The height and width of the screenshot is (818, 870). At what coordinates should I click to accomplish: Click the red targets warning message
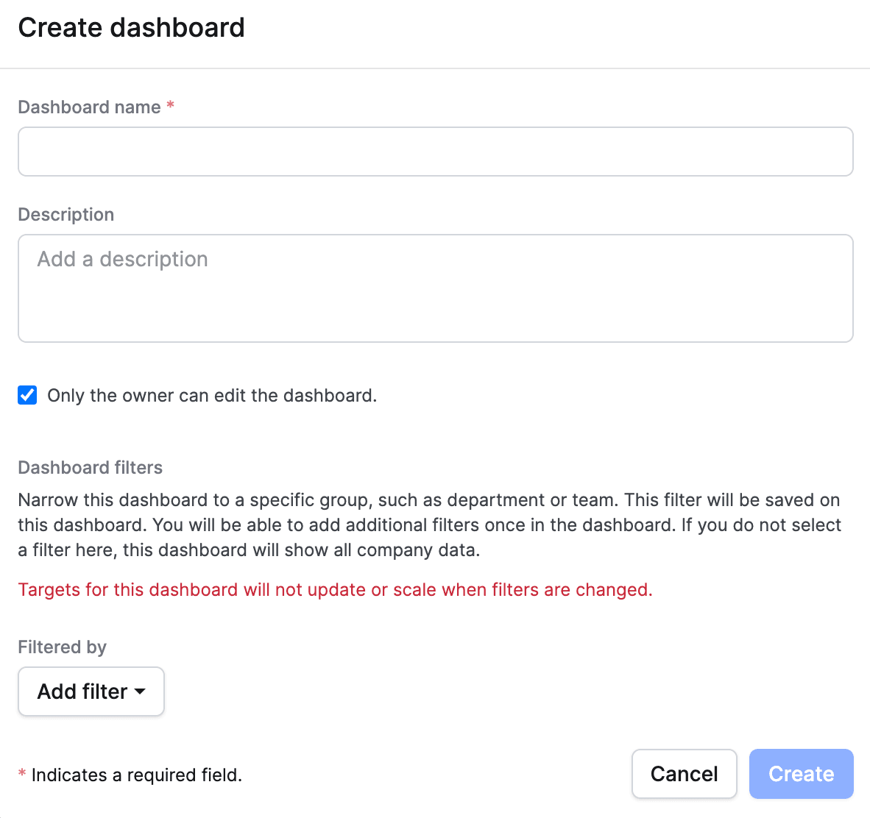pos(335,590)
